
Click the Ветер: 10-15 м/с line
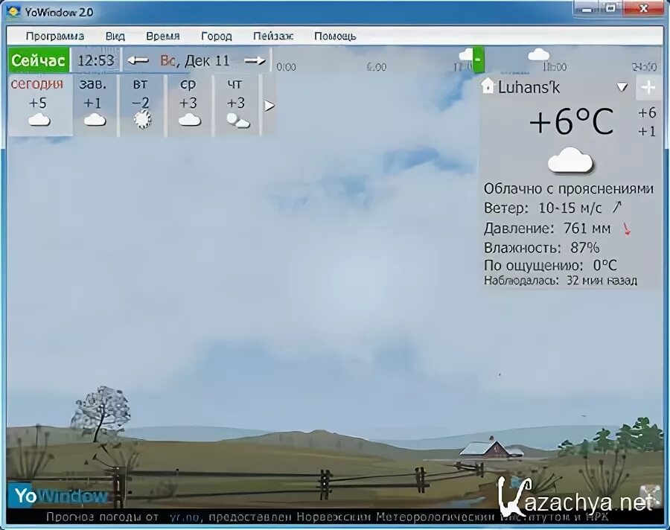[543, 208]
